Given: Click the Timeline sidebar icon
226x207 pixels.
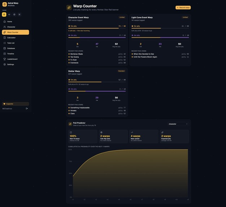Looking at the screenshot, I should point(5,54).
